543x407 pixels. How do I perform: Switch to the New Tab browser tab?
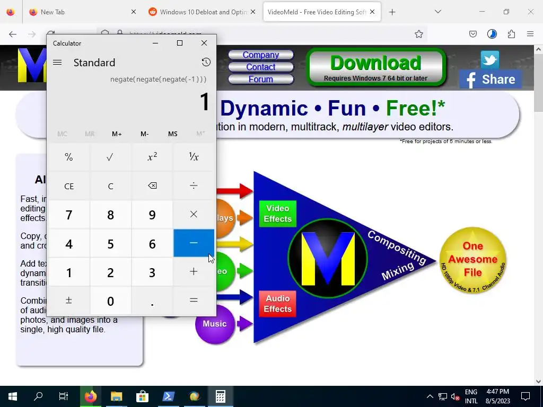(82, 12)
